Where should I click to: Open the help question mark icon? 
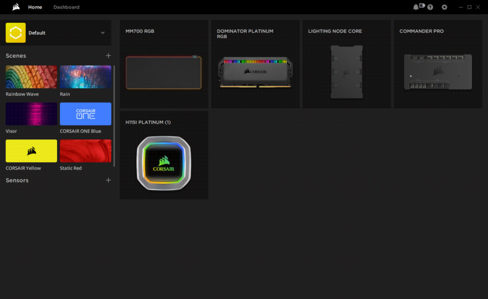(x=430, y=7)
